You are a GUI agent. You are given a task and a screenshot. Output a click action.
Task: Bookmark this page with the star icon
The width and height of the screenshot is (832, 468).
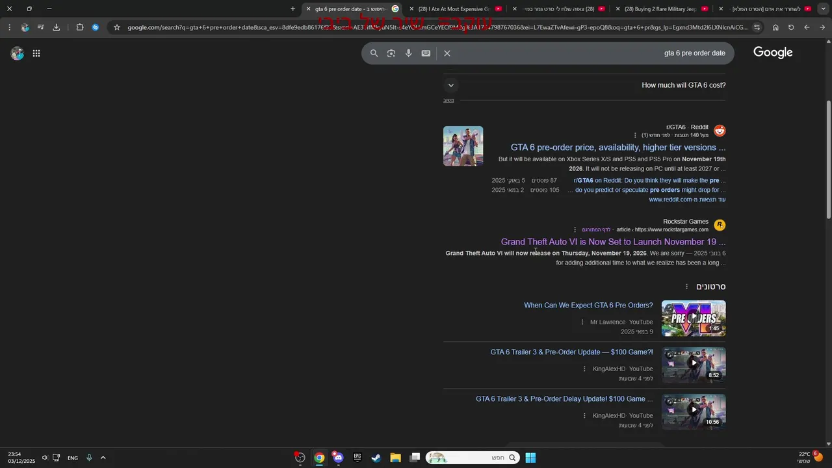[x=117, y=27]
